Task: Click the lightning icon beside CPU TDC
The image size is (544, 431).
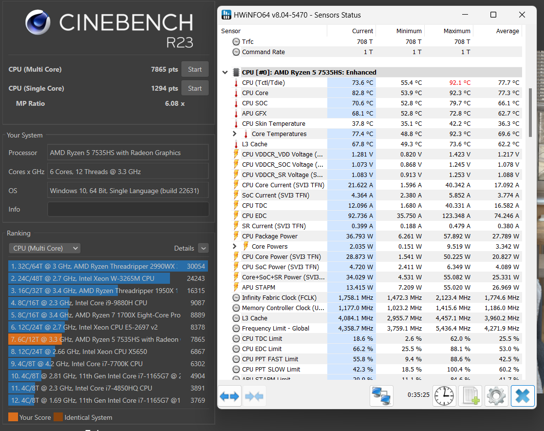Action: point(236,205)
